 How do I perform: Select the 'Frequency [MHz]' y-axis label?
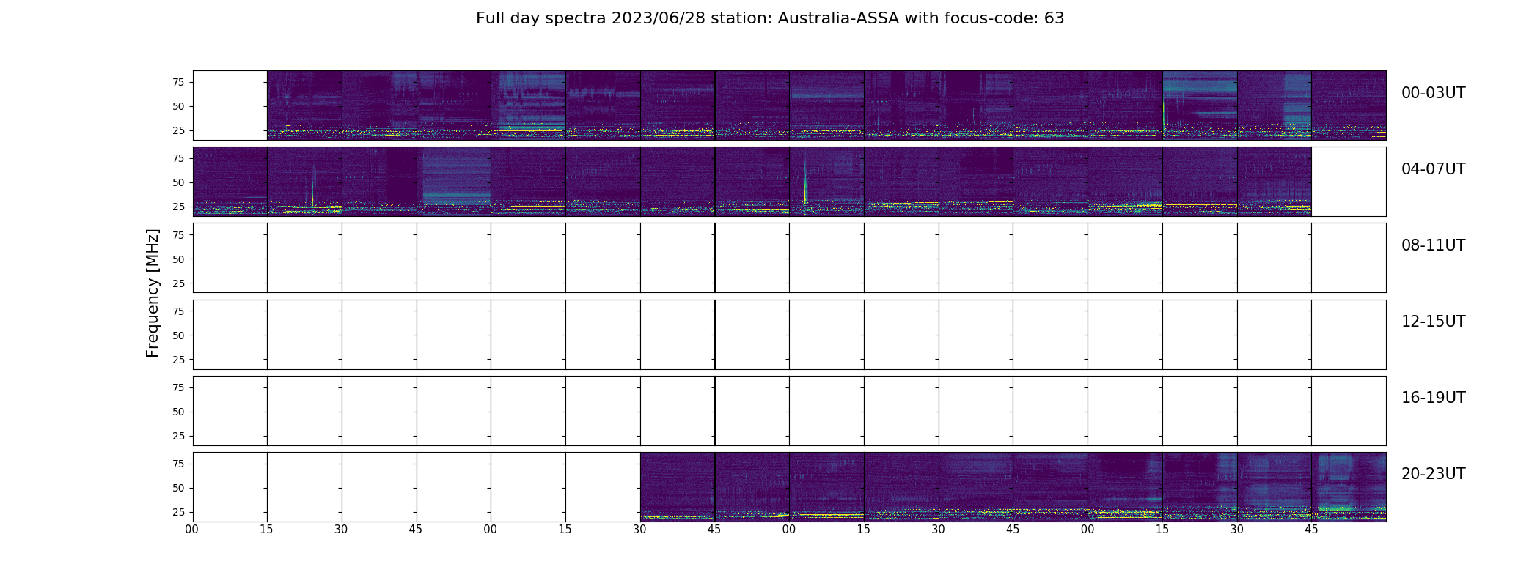coord(153,293)
